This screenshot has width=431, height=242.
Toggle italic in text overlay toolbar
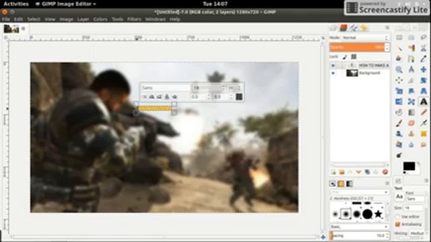(x=160, y=97)
